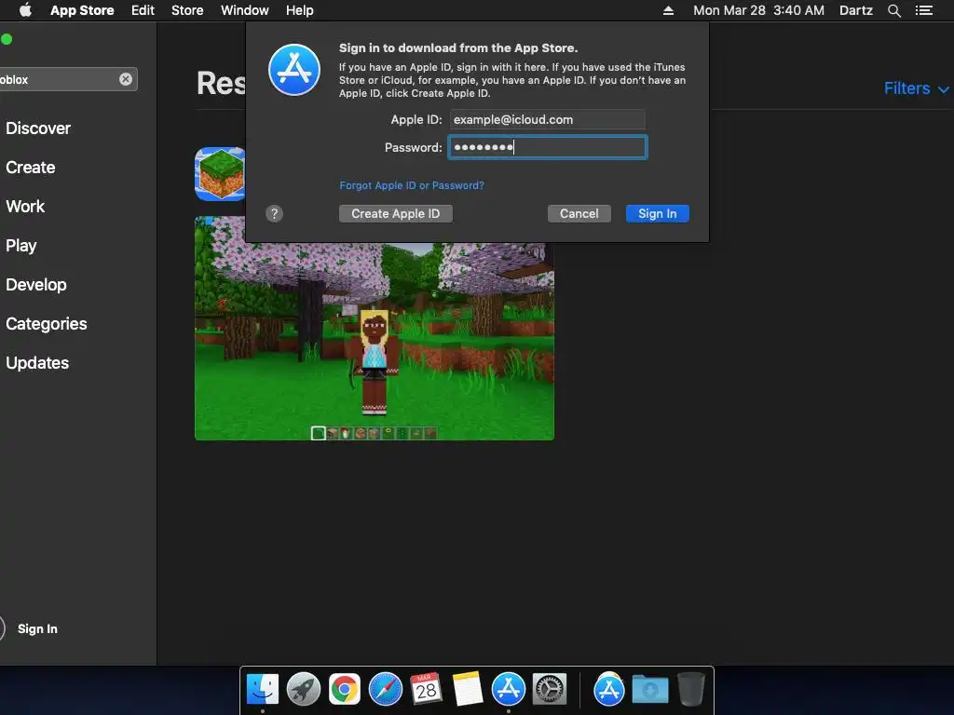This screenshot has width=954, height=715.
Task: Go to Work in the sidebar
Action: 25,206
